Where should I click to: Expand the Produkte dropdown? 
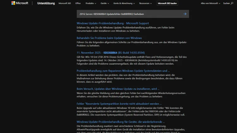pos(91,3)
